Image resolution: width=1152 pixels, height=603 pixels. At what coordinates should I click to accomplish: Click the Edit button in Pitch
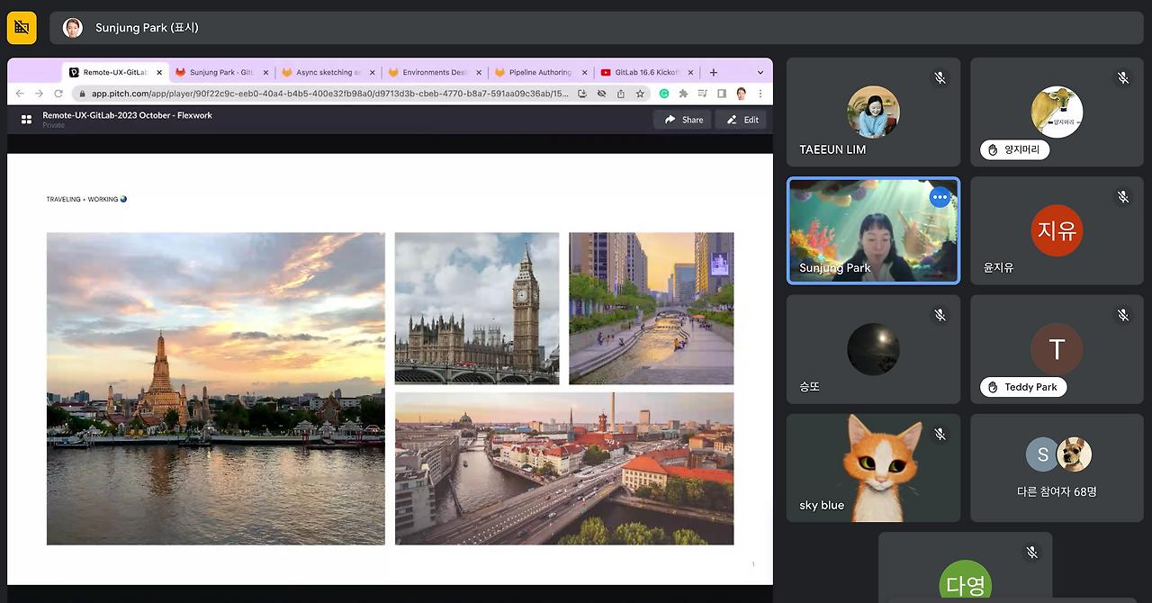[742, 120]
